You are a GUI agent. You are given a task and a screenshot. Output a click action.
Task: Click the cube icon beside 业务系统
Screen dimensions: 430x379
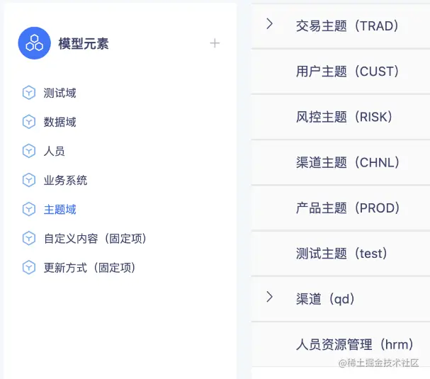[x=29, y=180]
